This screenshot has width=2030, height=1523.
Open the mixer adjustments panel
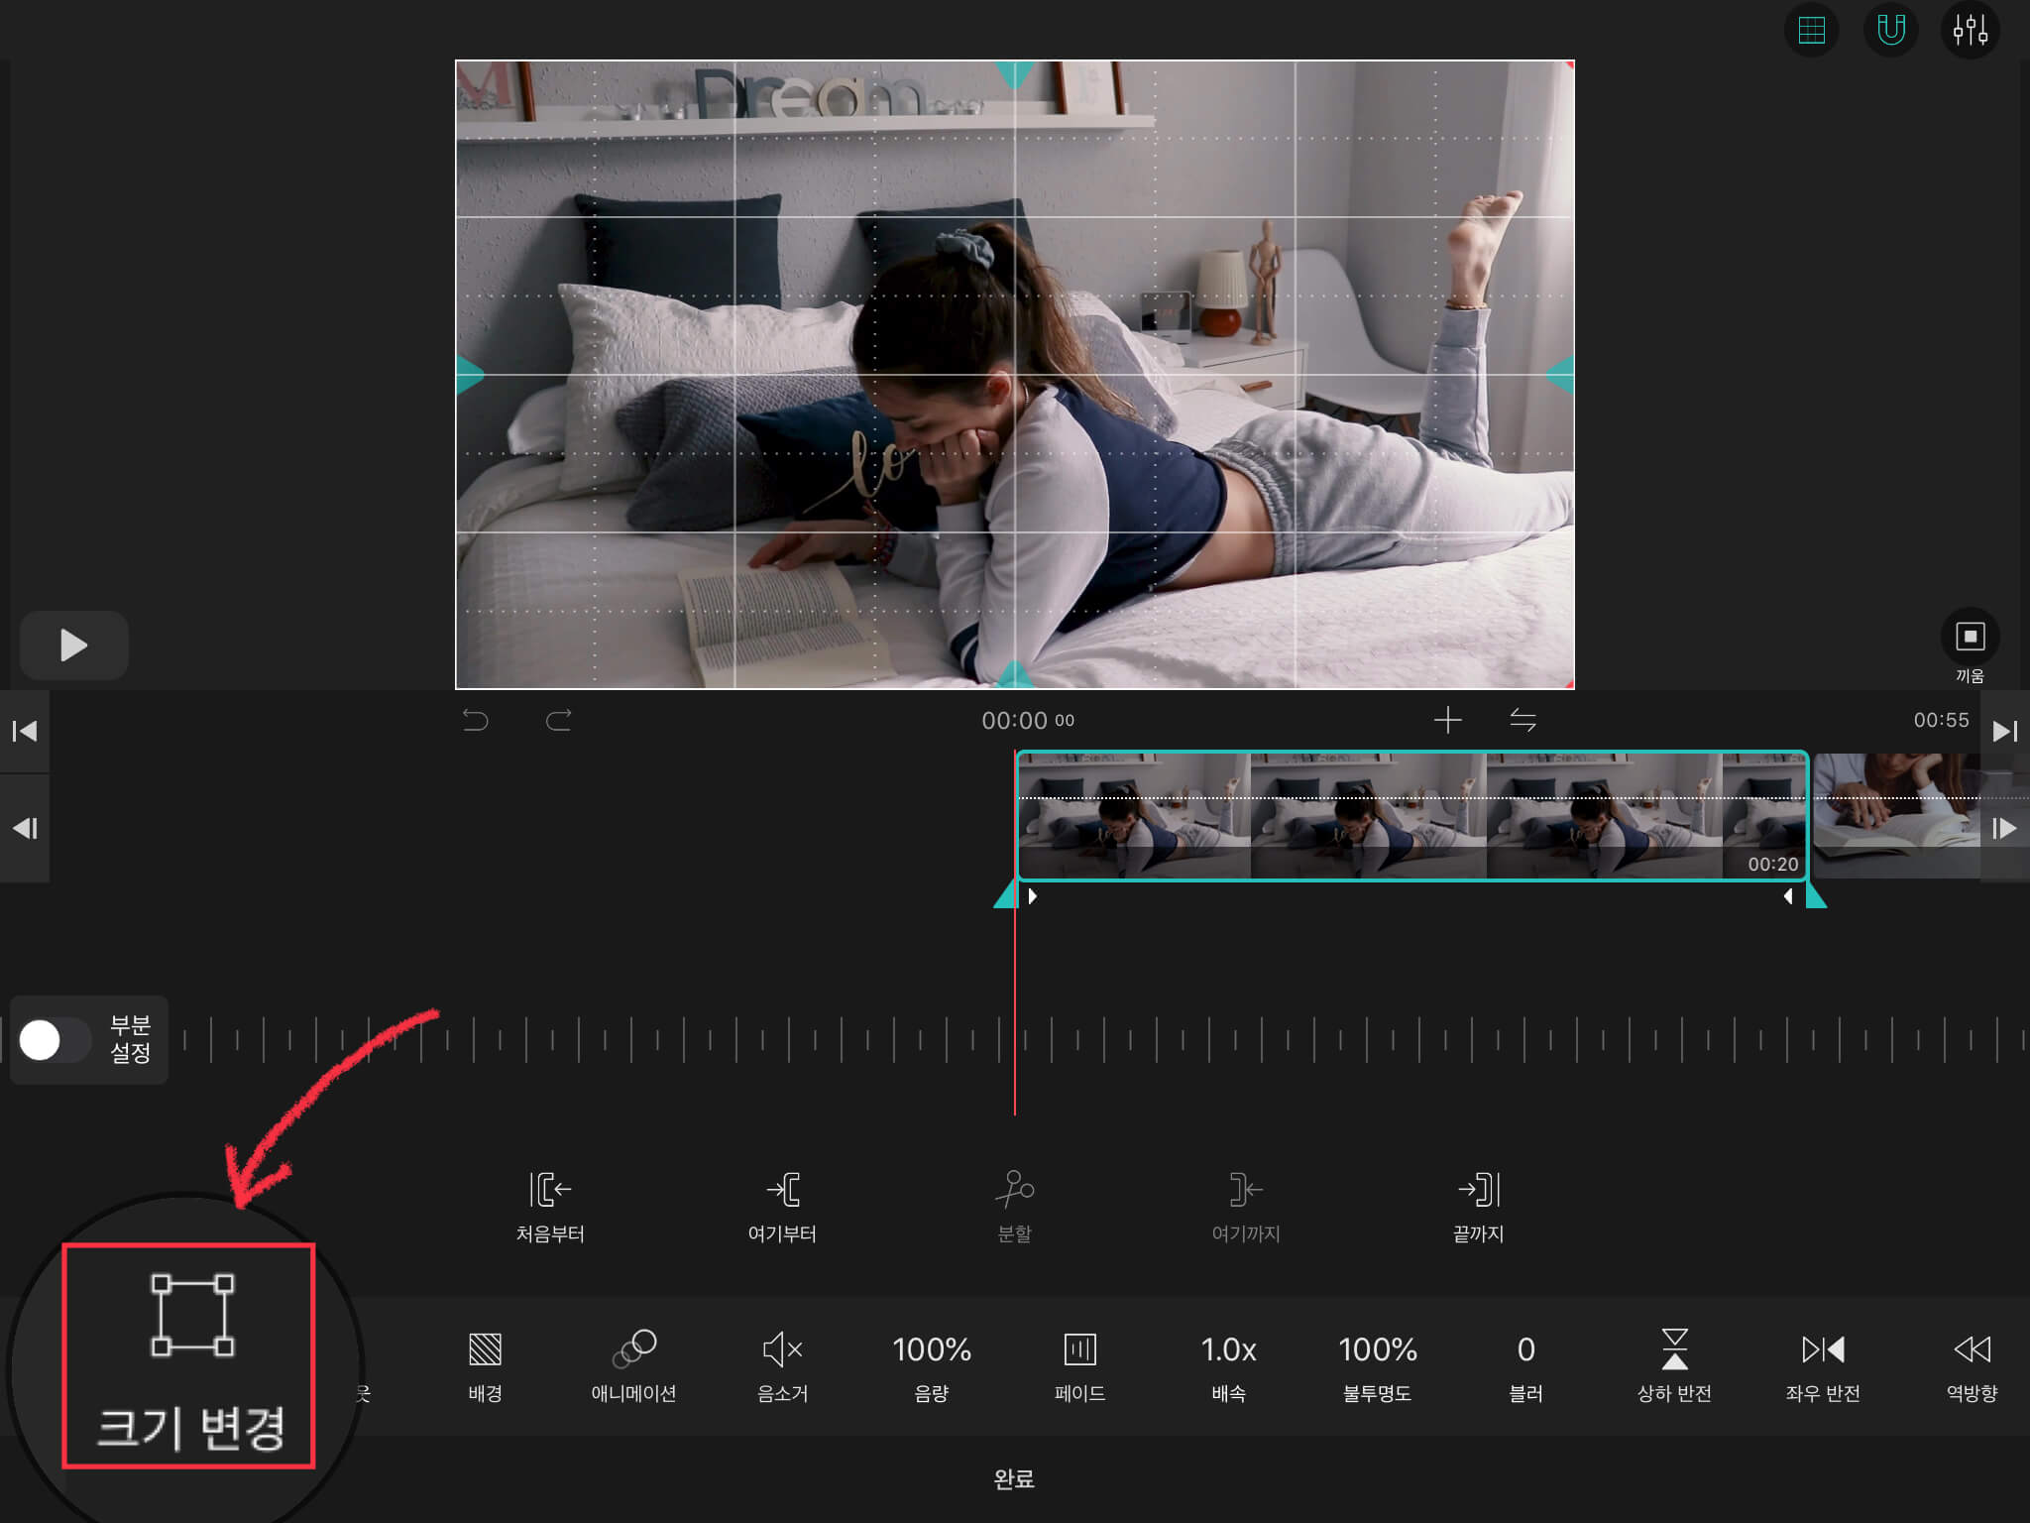tap(1970, 31)
